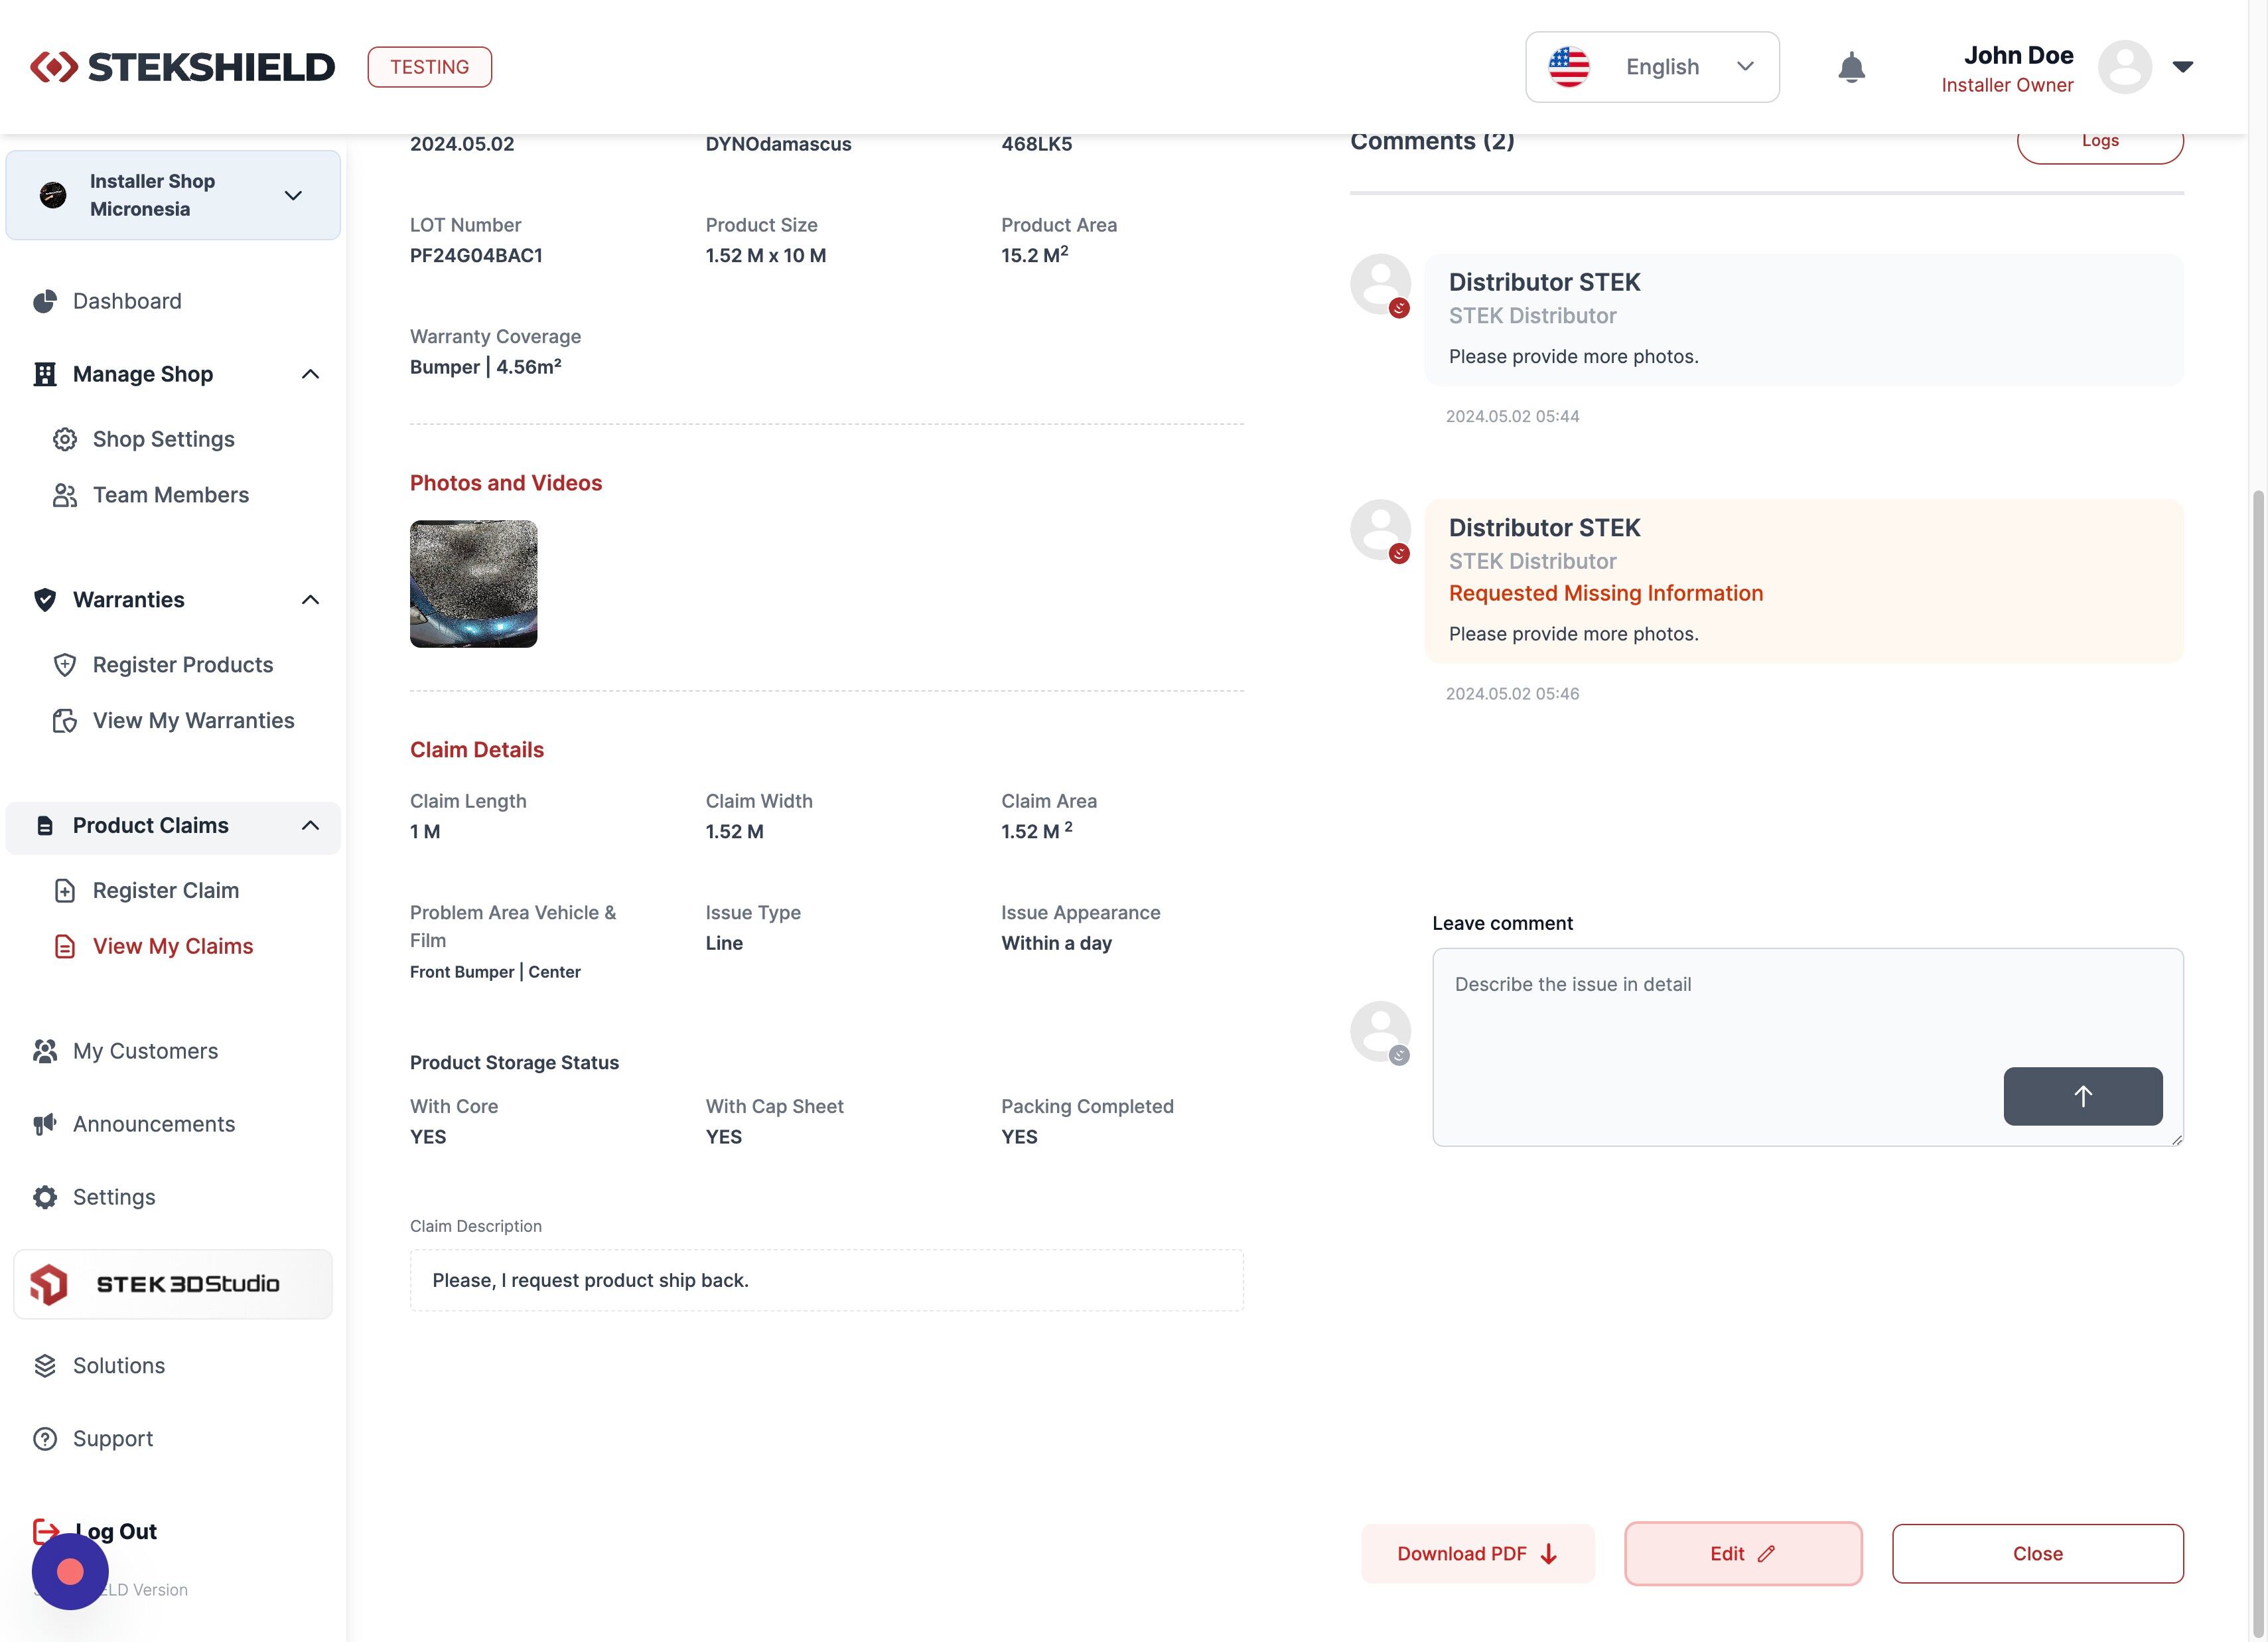Open My Customers menu item
This screenshot has height=1642, width=2268.
point(145,1051)
